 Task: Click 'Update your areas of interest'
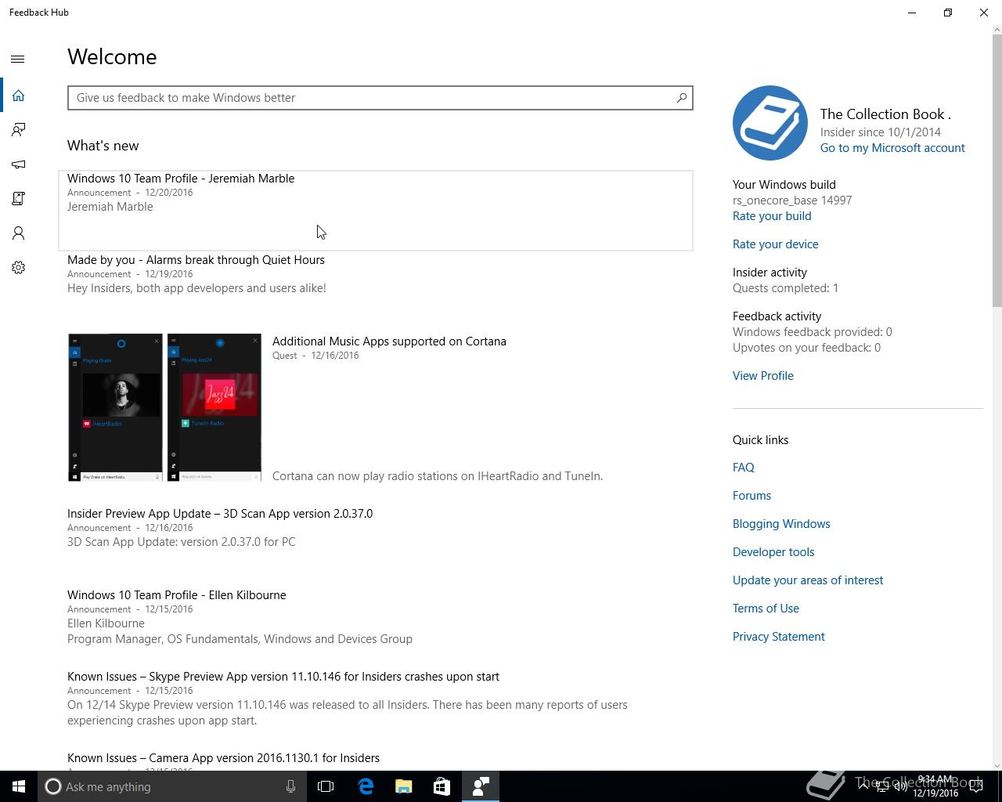(808, 580)
